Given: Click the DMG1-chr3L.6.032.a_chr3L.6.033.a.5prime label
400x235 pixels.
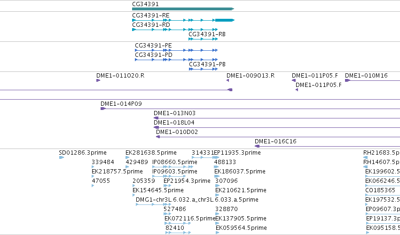Looking at the screenshot, I should tap(197, 200).
